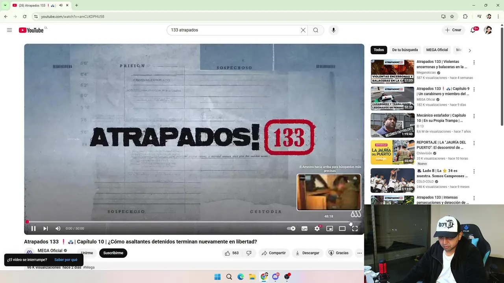Viewport: 504px width, 283px height.
Task: Start voice search with microphone icon
Action: click(334, 30)
